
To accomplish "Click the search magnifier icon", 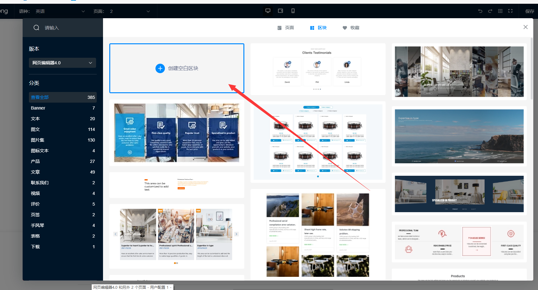I will click(x=36, y=28).
